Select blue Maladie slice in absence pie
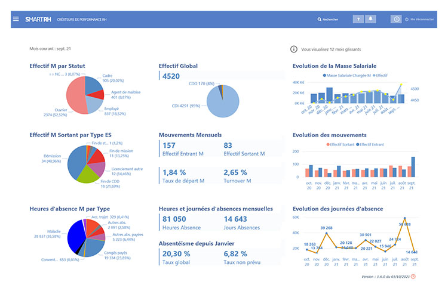Image resolution: width=448 pixels, height=304 pixels. [x=76, y=237]
